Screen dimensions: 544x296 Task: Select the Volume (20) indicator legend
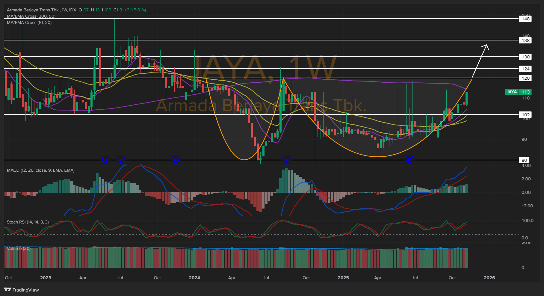click(19, 248)
